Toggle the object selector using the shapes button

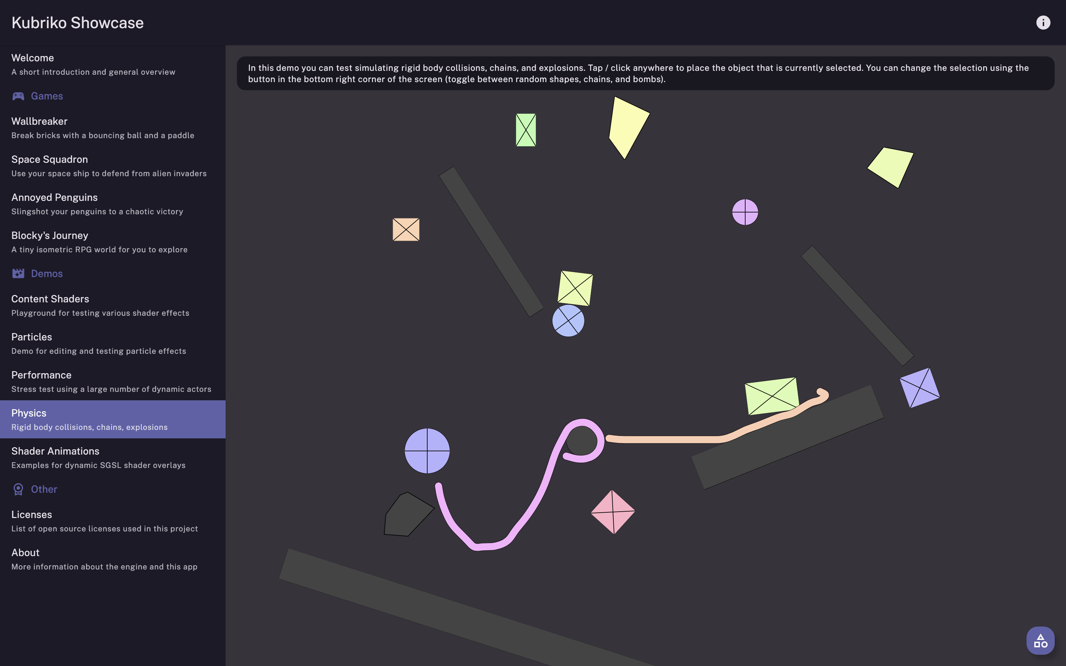click(1040, 640)
